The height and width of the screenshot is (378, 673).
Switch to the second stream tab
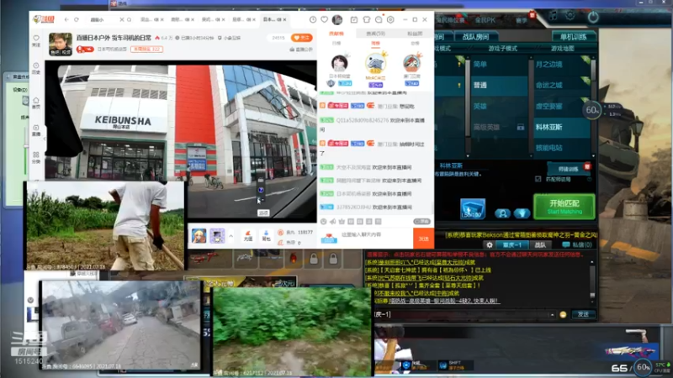183,19
